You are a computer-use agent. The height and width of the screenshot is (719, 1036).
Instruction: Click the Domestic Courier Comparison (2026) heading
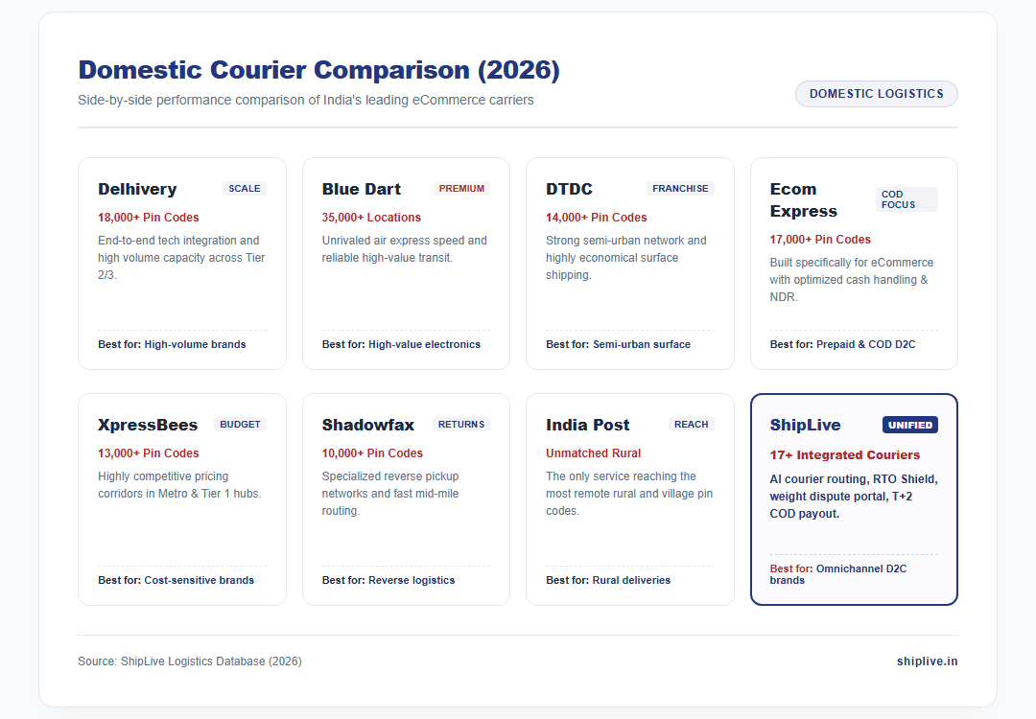tap(319, 70)
